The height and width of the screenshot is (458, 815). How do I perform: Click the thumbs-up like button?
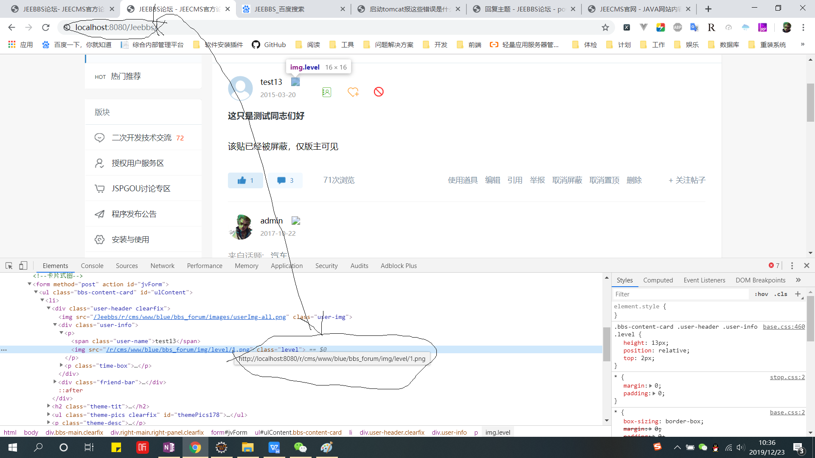coord(245,180)
